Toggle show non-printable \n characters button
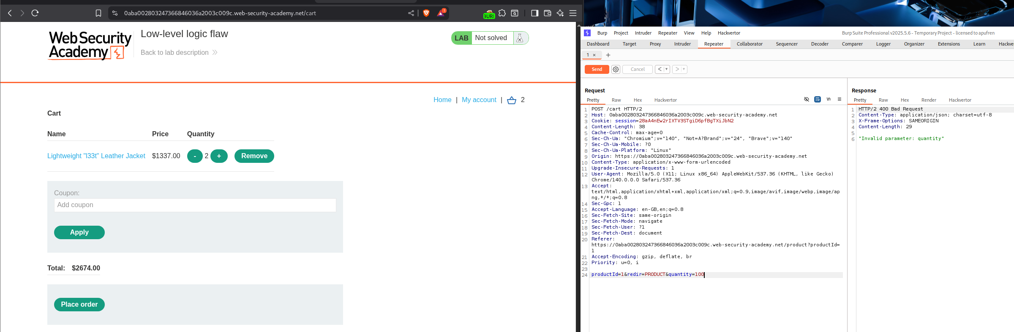This screenshot has height=332, width=1014. click(x=829, y=100)
